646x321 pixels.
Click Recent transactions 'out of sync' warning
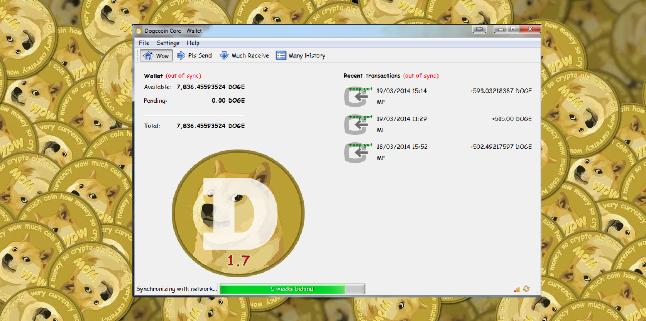[421, 76]
